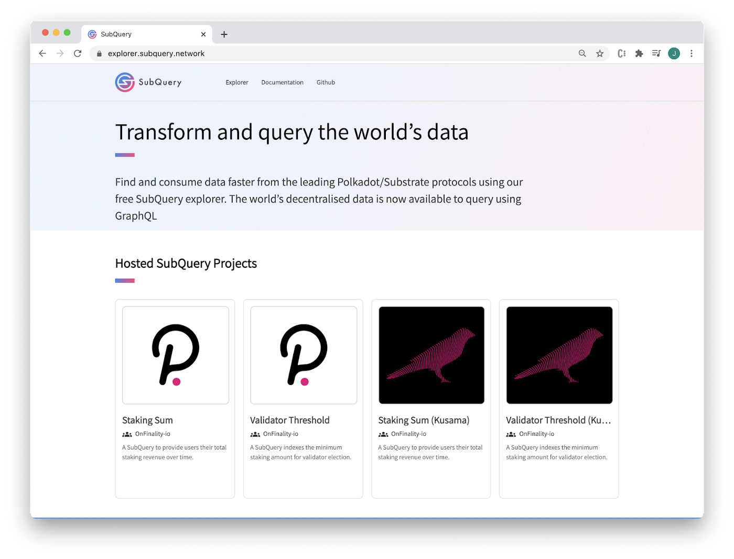Close the SubQuery browser tab
The image size is (734, 559).
coord(203,34)
